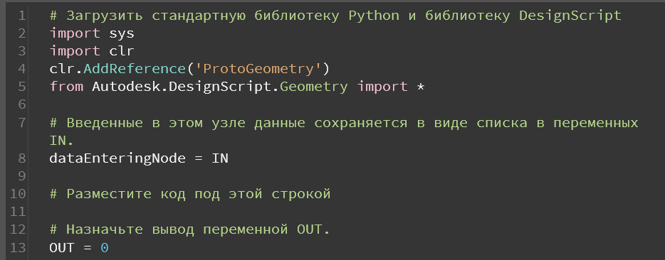Click line number 13 in the gutter
This screenshot has width=665, height=260.
[18, 248]
